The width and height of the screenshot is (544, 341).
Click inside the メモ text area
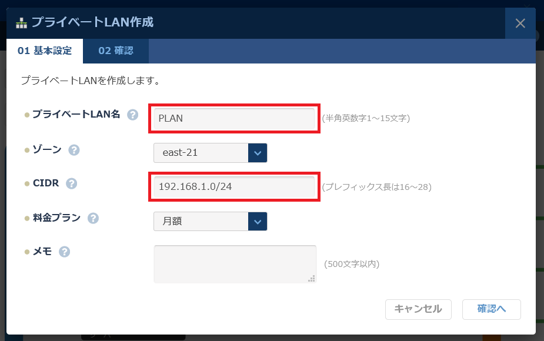235,263
